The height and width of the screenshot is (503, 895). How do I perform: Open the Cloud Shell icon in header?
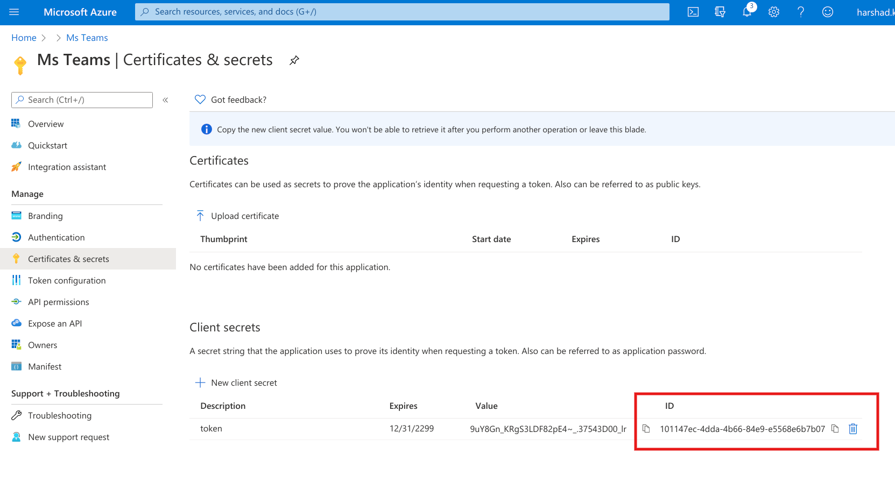click(693, 12)
